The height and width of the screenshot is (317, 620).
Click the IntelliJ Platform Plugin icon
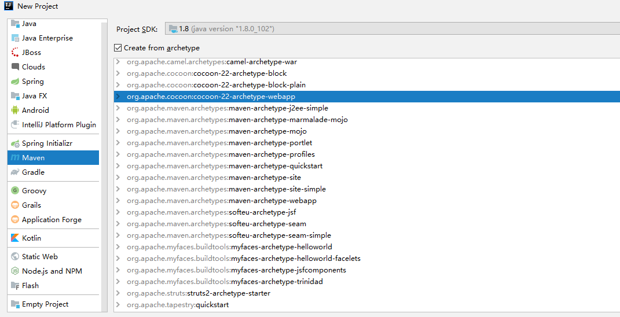pyautogui.click(x=15, y=124)
